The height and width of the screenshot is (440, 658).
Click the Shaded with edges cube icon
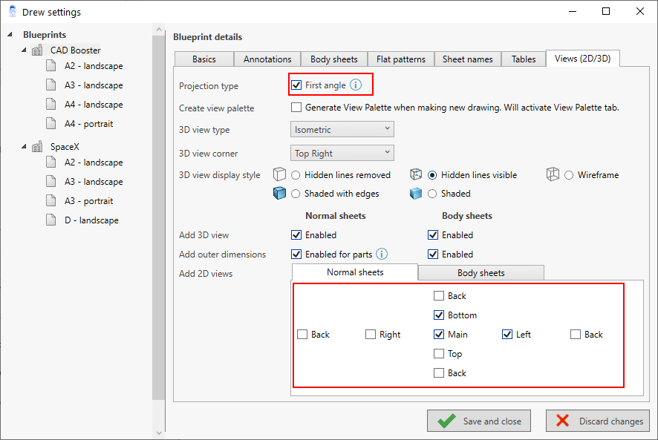click(279, 194)
